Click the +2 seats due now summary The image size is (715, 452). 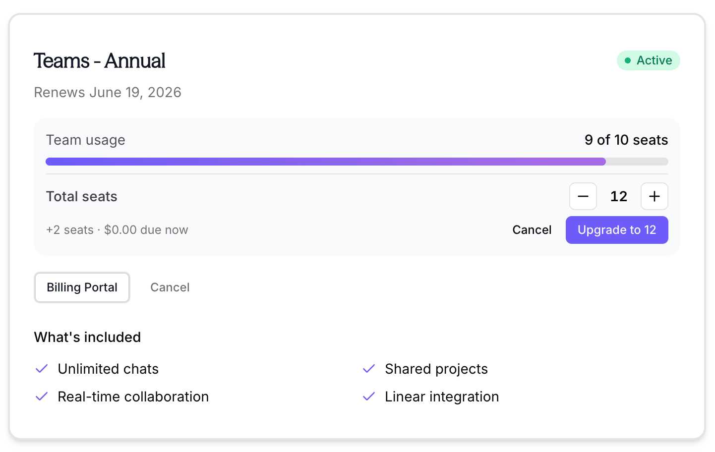117,230
